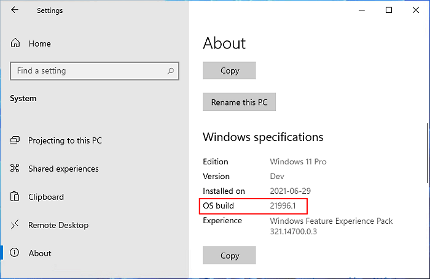This screenshot has width=430, height=279.
Task: Select the Remote Desktop text label
Action: pyautogui.click(x=58, y=225)
